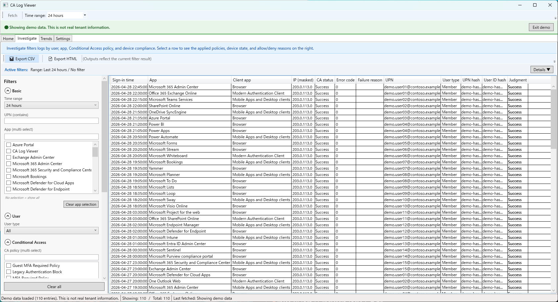
Task: Switch to the Trends tab
Action: [46, 38]
